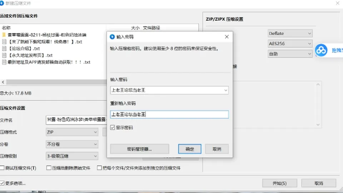Select the file 【论坛介绍】.txt
The width and height of the screenshot is (343, 193).
coord(24,48)
